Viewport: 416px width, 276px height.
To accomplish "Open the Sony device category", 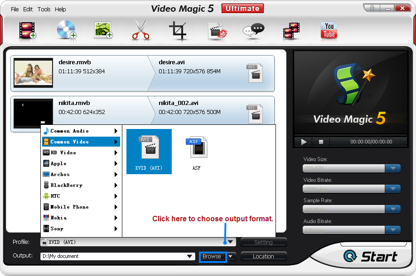I will pyautogui.click(x=81, y=228).
